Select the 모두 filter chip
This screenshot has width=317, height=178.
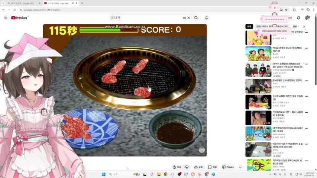[249, 26]
